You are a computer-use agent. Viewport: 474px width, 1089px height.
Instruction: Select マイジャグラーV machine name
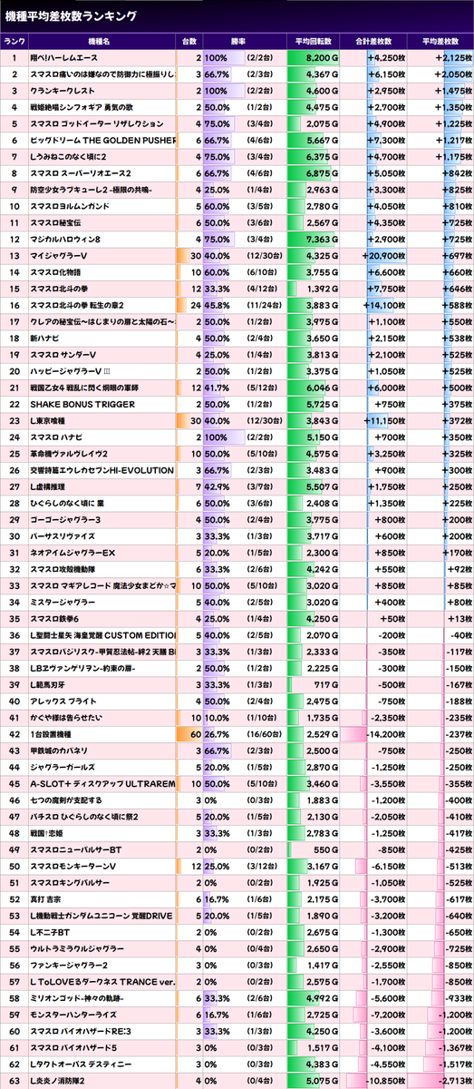tap(59, 255)
